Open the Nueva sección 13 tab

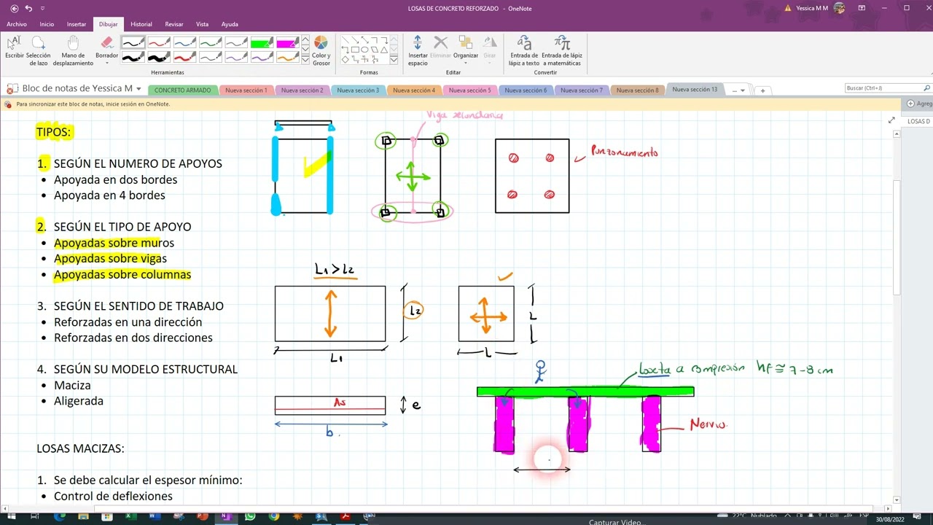(695, 90)
